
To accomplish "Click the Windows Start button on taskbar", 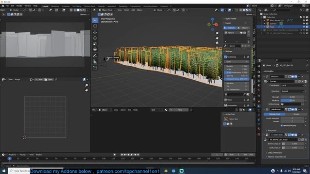I will (x=4, y=171).
